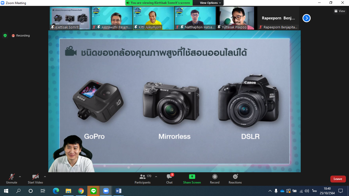The width and height of the screenshot is (349, 196).
Task: Switch to Zoom taskbar icon
Action: 106,191
